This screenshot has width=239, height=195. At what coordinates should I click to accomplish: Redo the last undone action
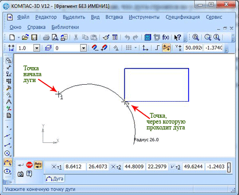[135, 37]
